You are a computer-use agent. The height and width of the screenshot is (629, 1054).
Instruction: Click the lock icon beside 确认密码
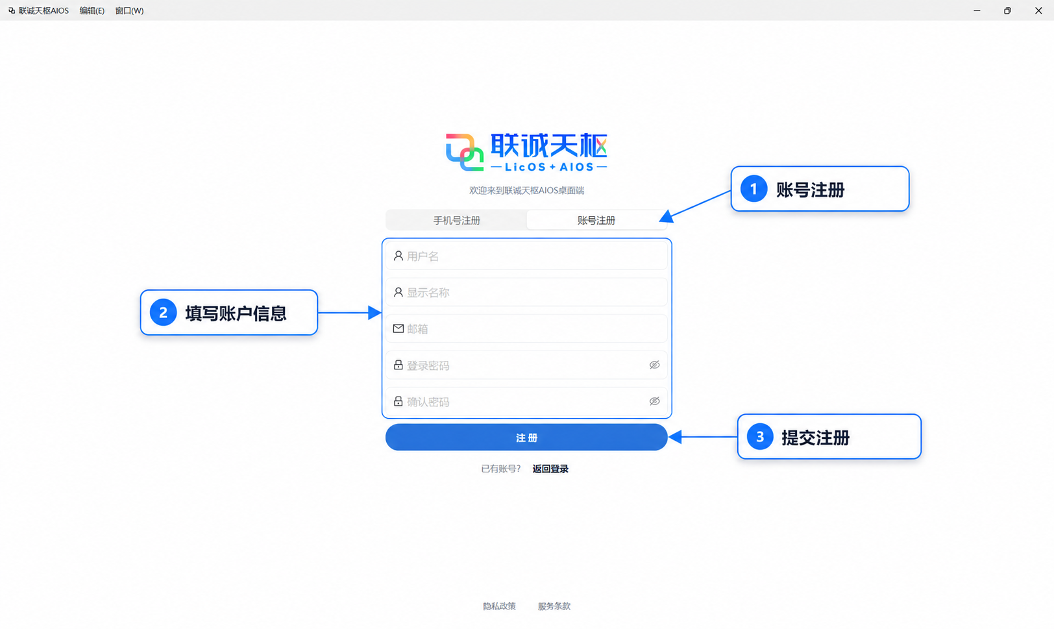point(398,402)
